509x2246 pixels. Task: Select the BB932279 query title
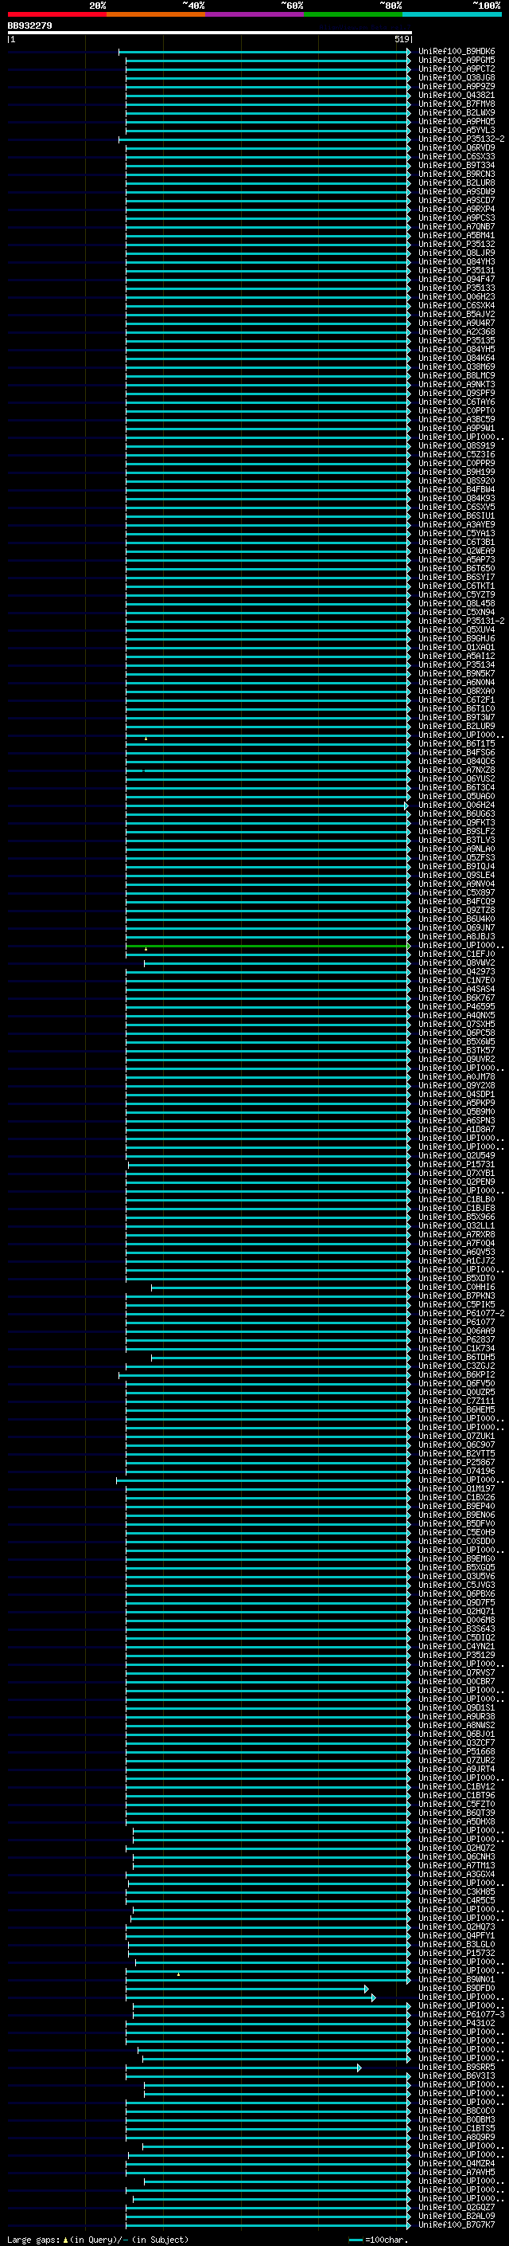click(29, 25)
